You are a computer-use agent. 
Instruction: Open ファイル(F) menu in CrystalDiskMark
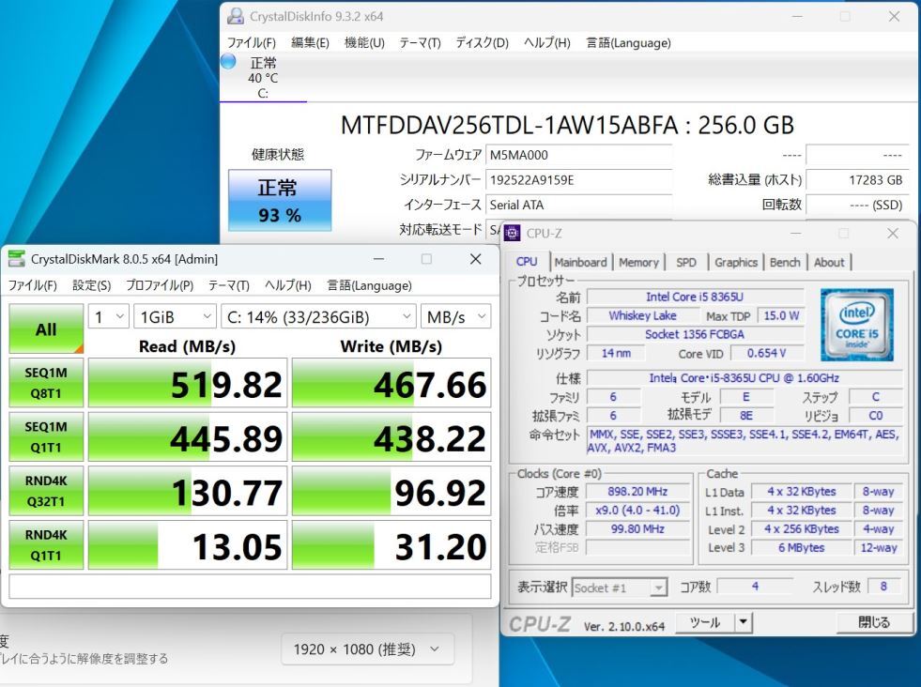32,285
